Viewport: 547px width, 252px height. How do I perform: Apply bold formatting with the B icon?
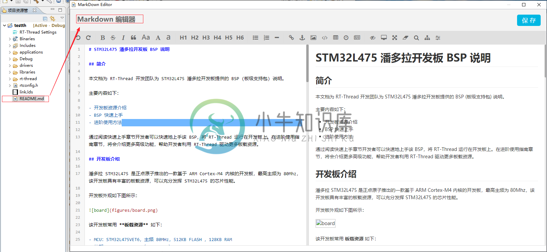tap(102, 38)
